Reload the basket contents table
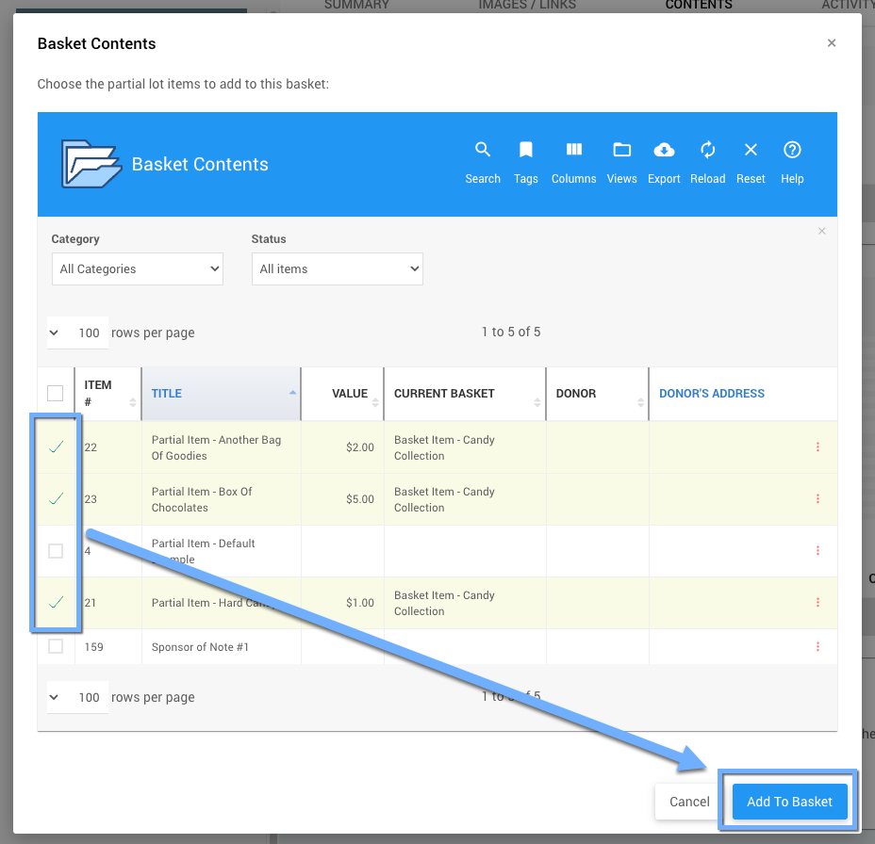This screenshot has width=875, height=844. coord(707,161)
